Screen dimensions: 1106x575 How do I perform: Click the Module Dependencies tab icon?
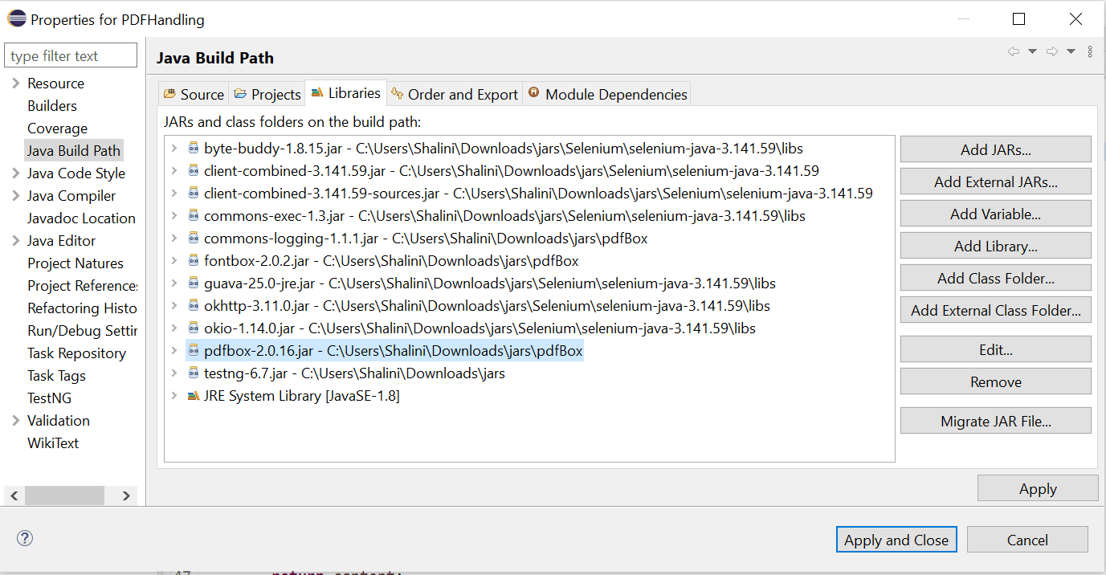(x=535, y=93)
